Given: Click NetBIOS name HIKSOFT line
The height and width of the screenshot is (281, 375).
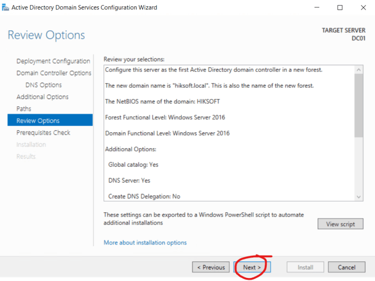Looking at the screenshot, I should [162, 102].
